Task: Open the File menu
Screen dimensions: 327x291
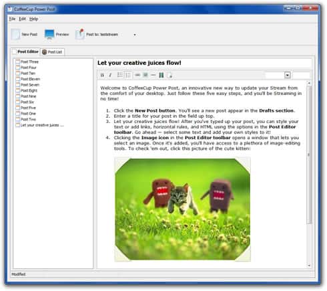Action: tap(12, 19)
